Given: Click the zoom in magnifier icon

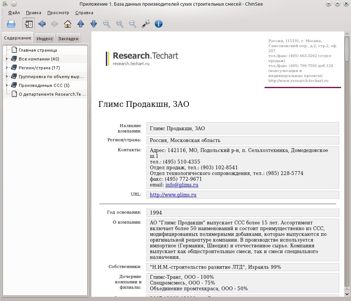Looking at the screenshot, I should pos(107,24).
